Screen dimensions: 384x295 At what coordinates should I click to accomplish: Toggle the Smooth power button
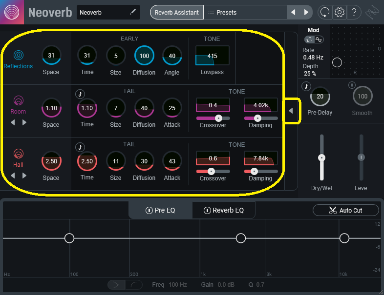351,86
